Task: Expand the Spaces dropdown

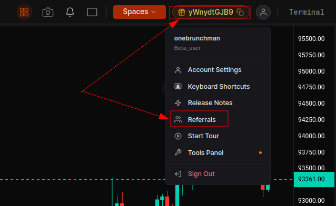Action: click(139, 12)
